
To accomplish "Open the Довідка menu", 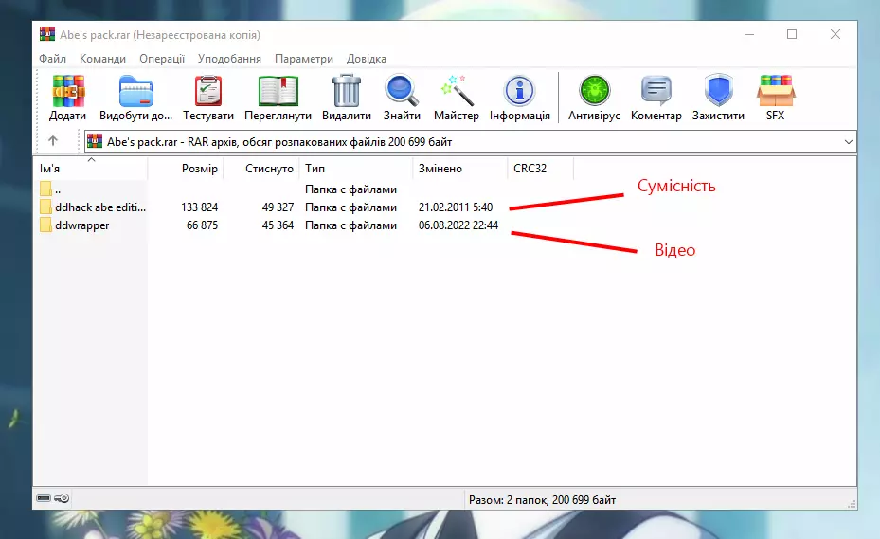I will (x=366, y=59).
